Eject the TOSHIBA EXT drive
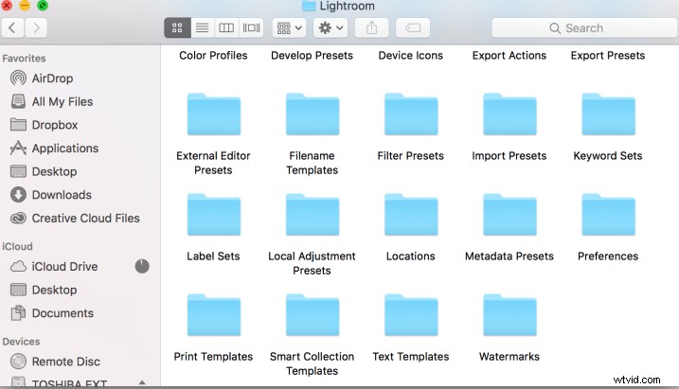This screenshot has width=679, height=389. (x=142, y=382)
